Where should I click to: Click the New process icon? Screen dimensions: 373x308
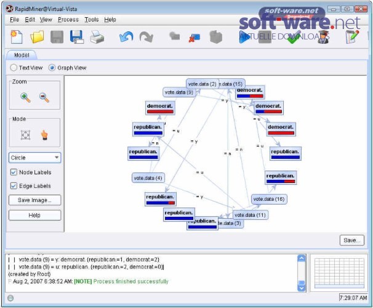(x=17, y=37)
